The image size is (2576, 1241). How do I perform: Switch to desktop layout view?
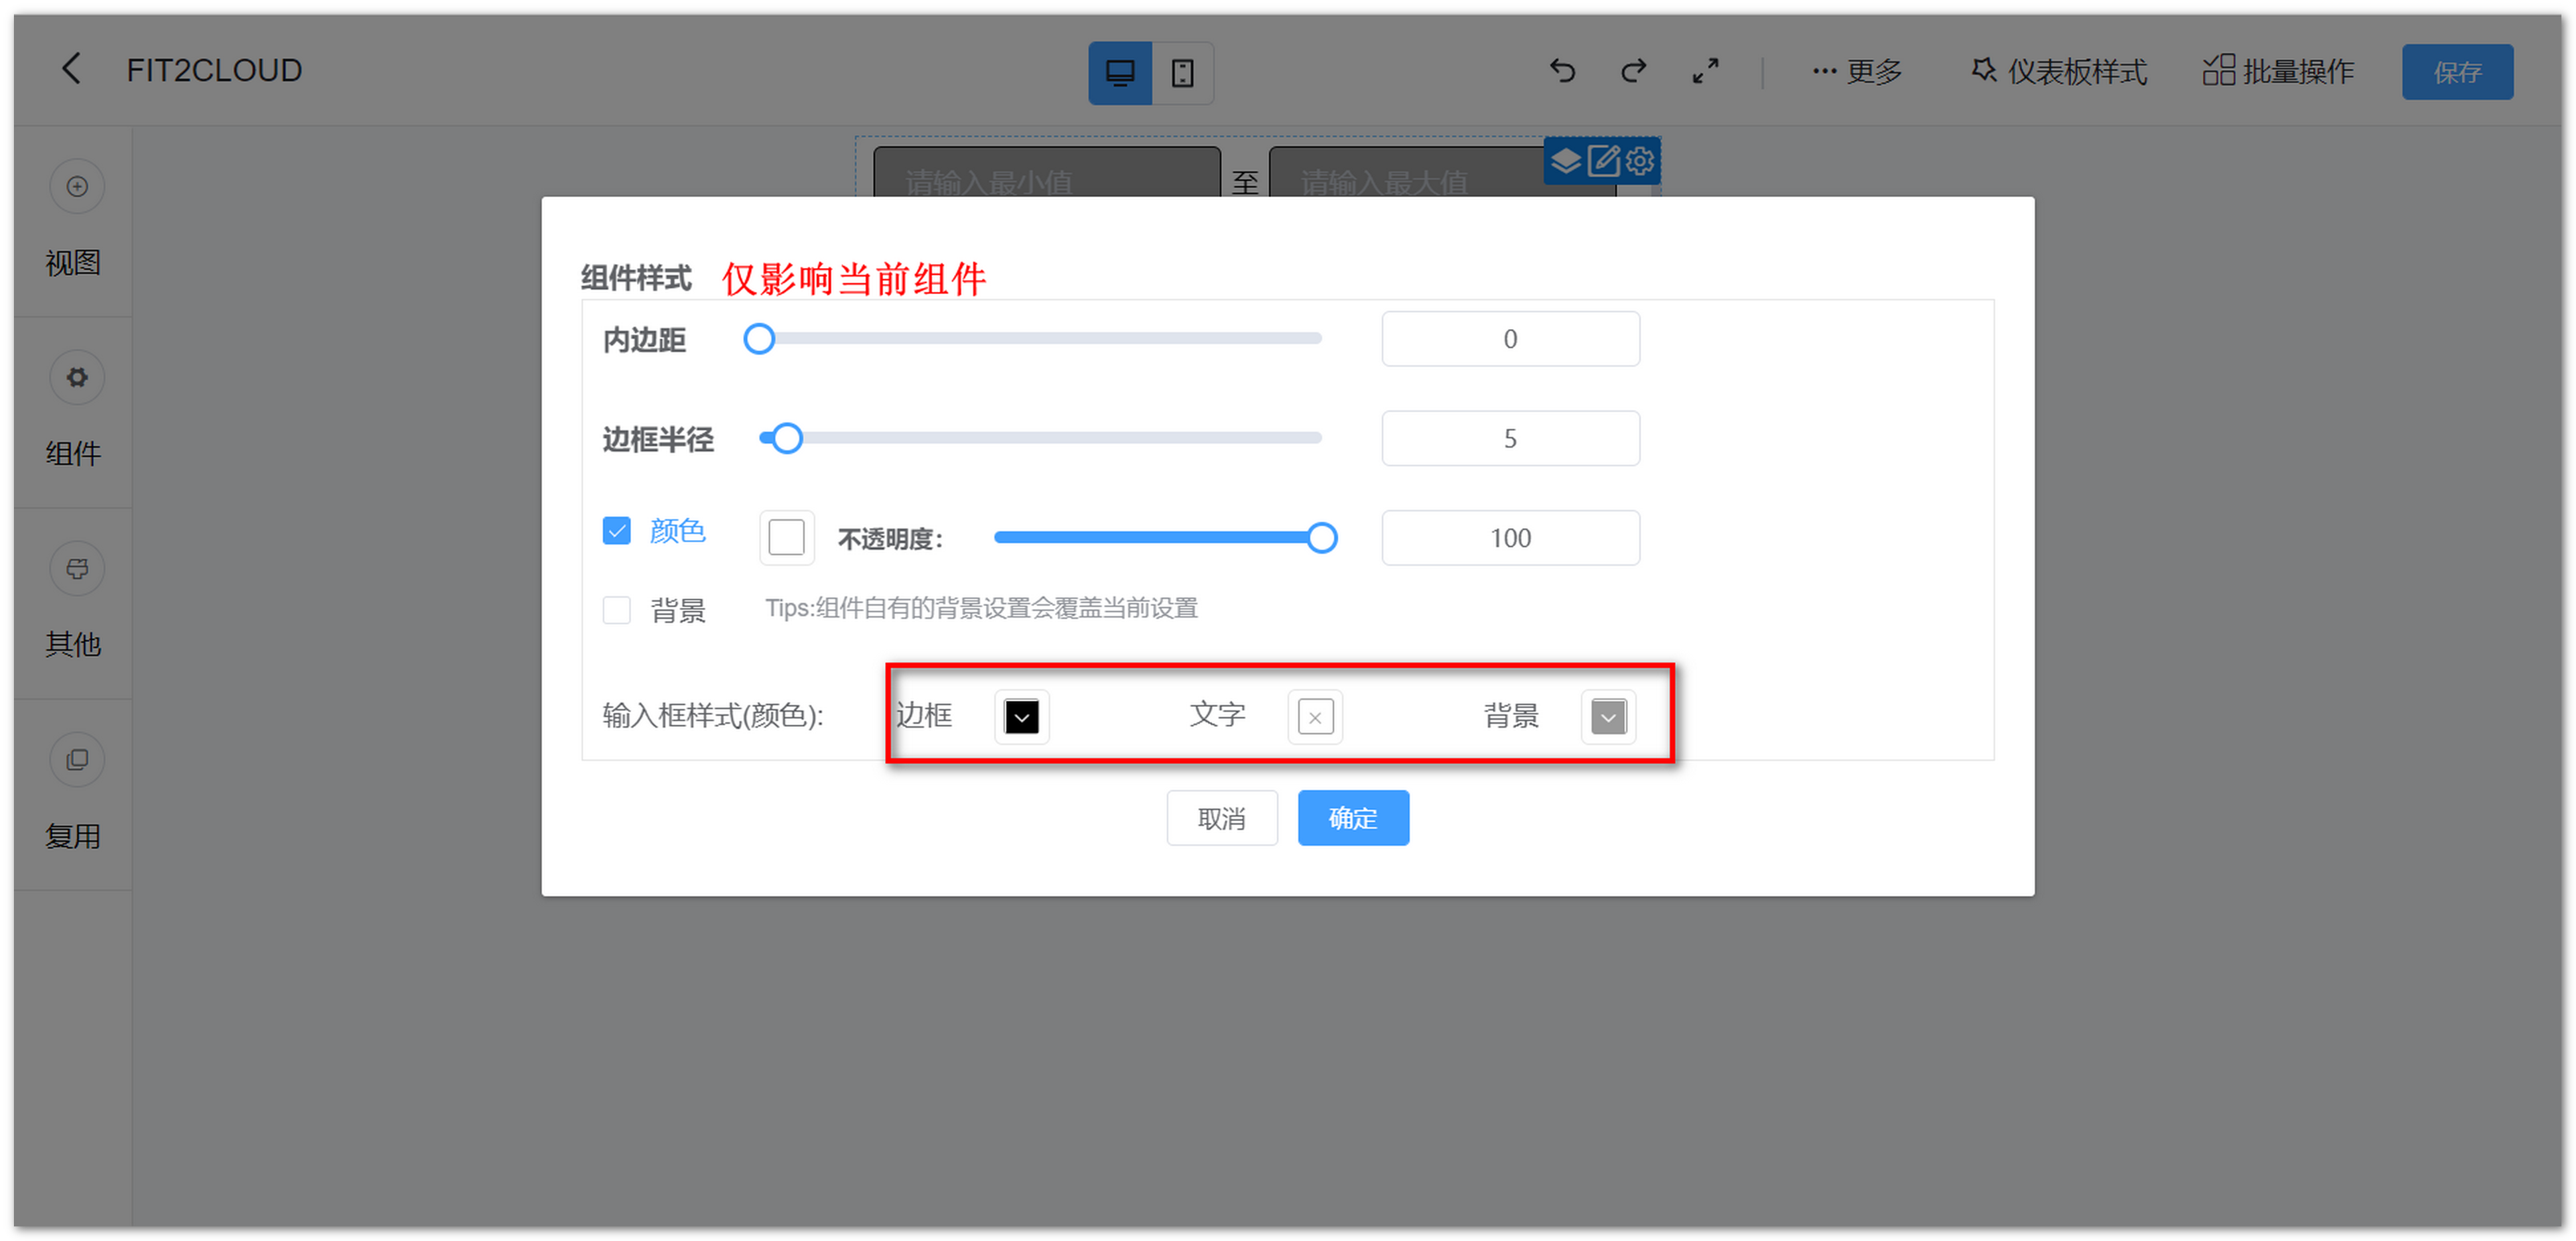coord(1120,73)
